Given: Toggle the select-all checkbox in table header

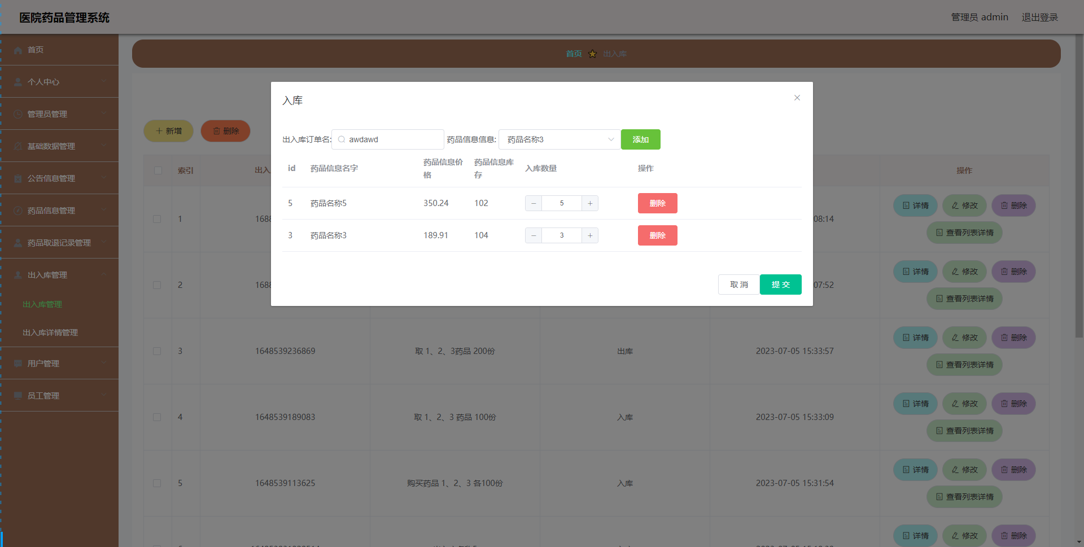Looking at the screenshot, I should 158,170.
